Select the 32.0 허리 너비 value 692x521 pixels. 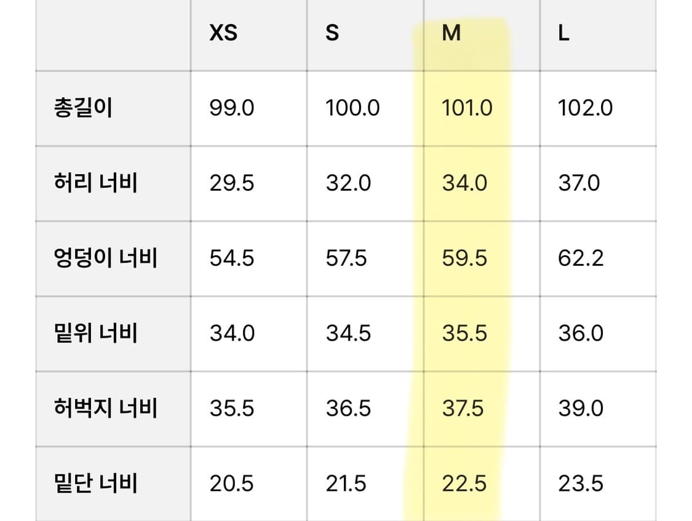(x=348, y=183)
